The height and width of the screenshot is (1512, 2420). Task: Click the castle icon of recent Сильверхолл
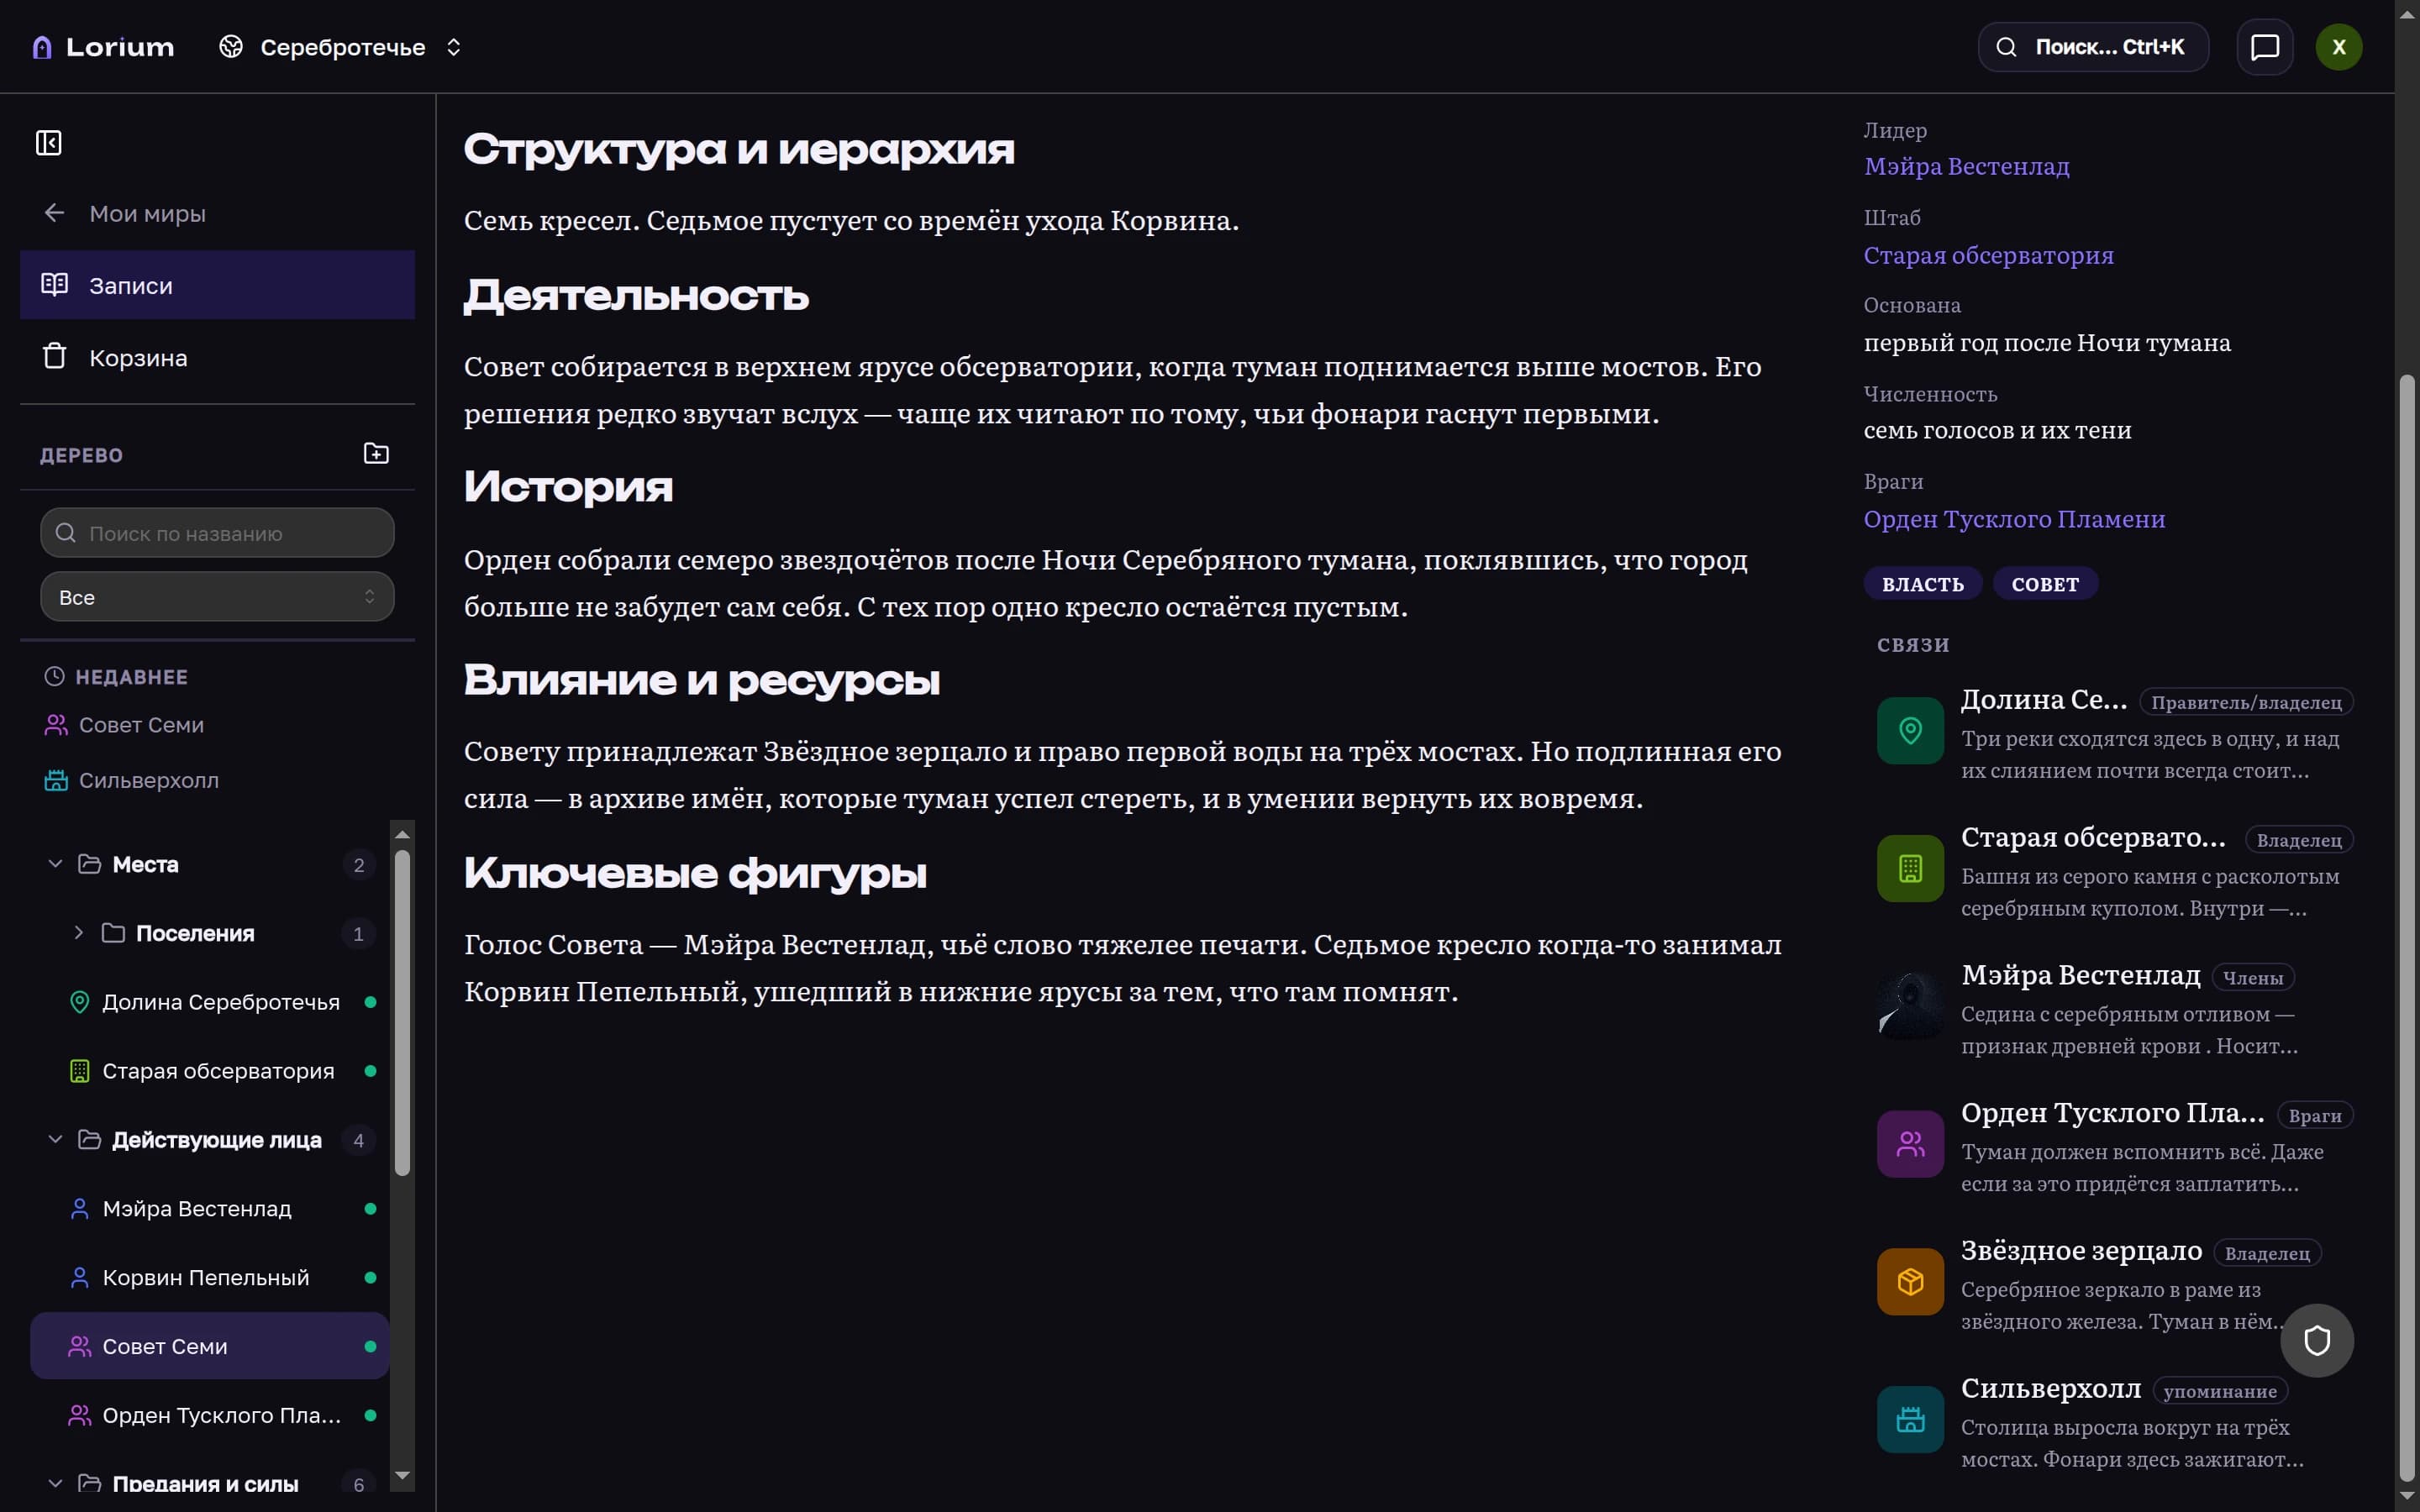coord(56,780)
